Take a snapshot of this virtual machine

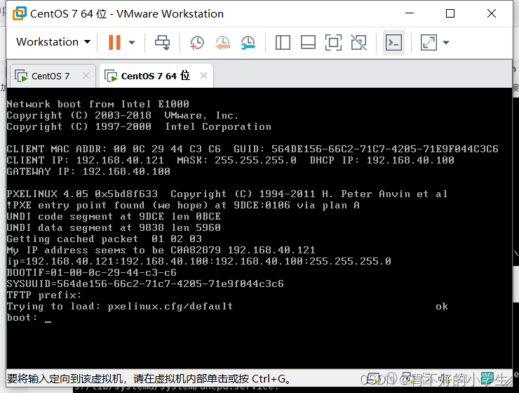197,42
